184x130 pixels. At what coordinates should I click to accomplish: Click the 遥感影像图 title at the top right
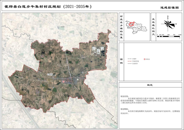(x=169, y=8)
